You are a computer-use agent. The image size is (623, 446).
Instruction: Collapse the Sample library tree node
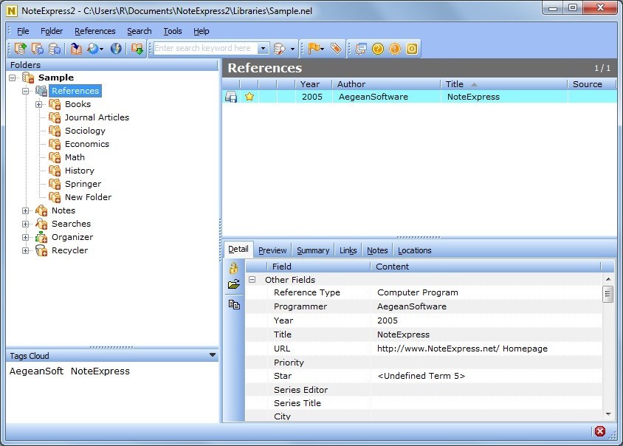click(x=13, y=78)
